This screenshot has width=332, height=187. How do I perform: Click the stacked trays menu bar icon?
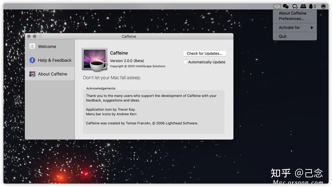pos(303,6)
